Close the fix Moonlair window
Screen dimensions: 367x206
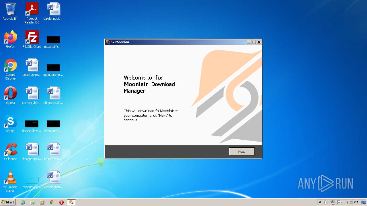pos(259,42)
